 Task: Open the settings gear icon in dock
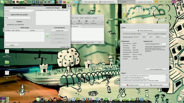[137, 99]
